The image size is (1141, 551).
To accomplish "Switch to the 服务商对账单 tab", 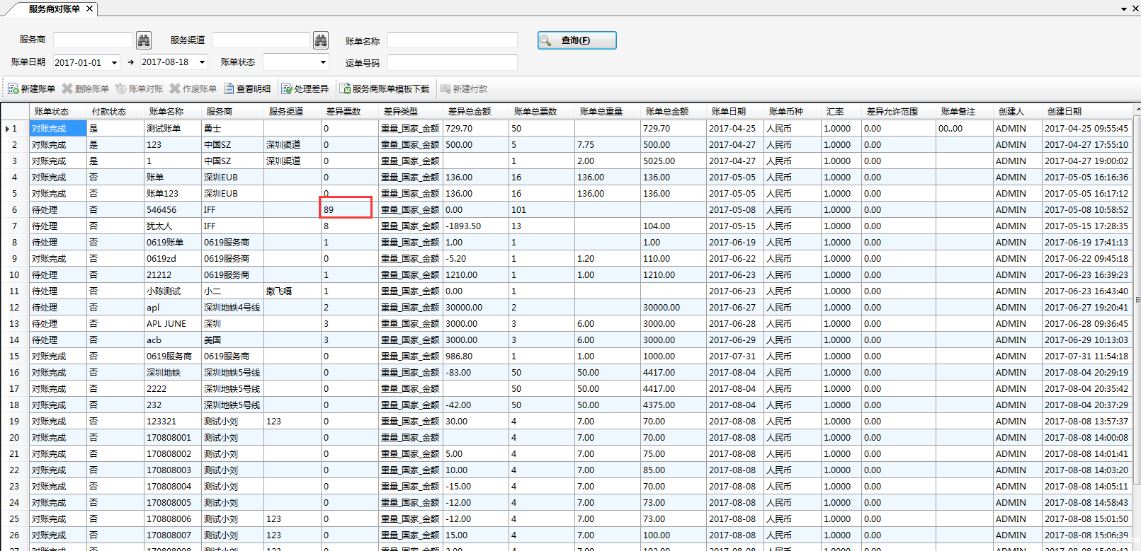I will (x=54, y=9).
